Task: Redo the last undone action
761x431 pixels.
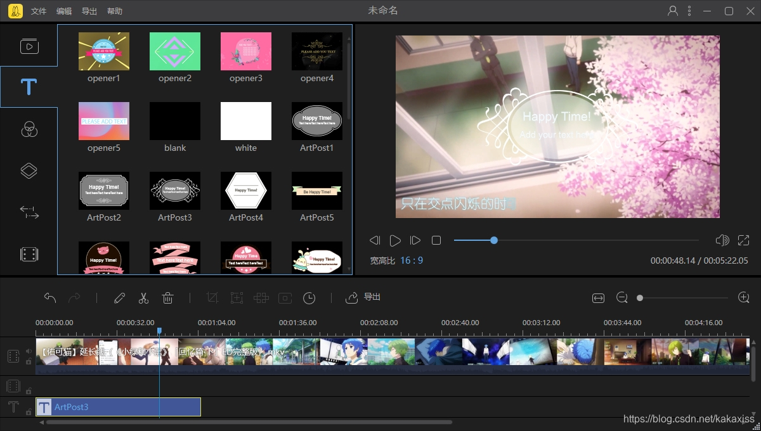Action: 74,297
